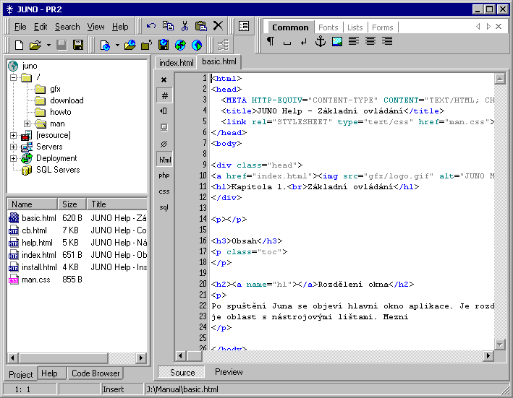Insert an image using the picture icon
The height and width of the screenshot is (398, 513).
(x=336, y=42)
